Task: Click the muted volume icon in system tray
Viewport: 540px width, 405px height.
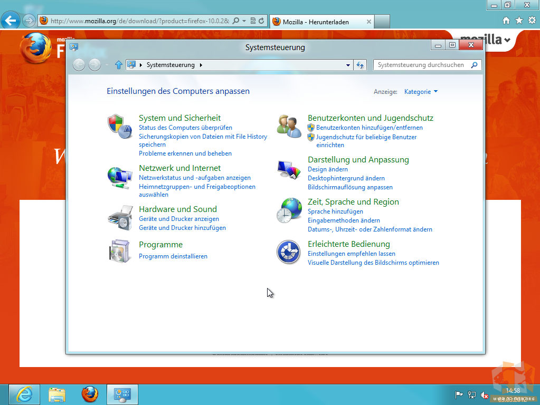Action: [484, 396]
